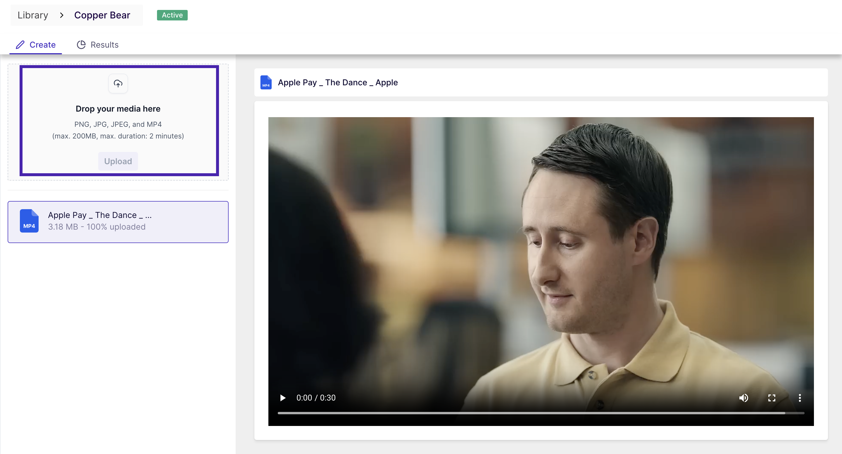Viewport: 842px width, 454px height.
Task: Click the Copper Bear breadcrumb
Action: click(x=102, y=15)
